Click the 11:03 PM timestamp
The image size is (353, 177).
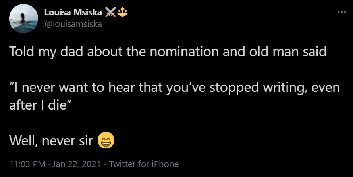(x=26, y=164)
